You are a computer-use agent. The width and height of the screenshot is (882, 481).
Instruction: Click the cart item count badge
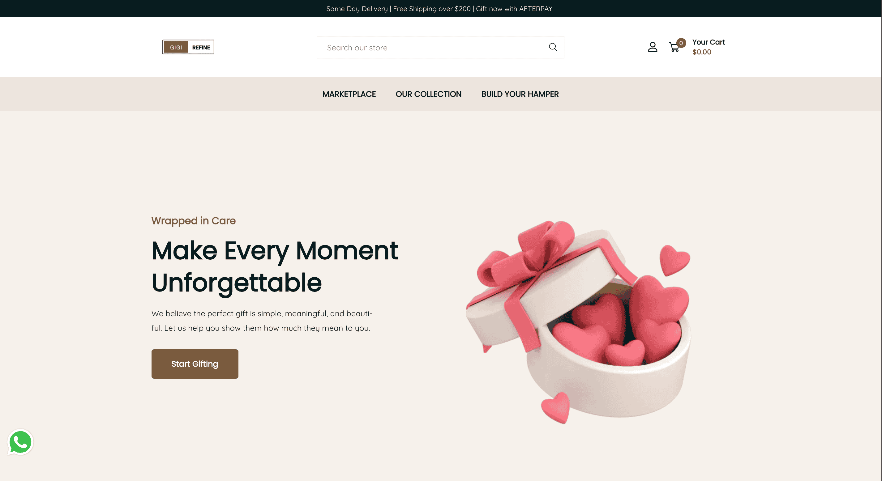click(x=681, y=43)
